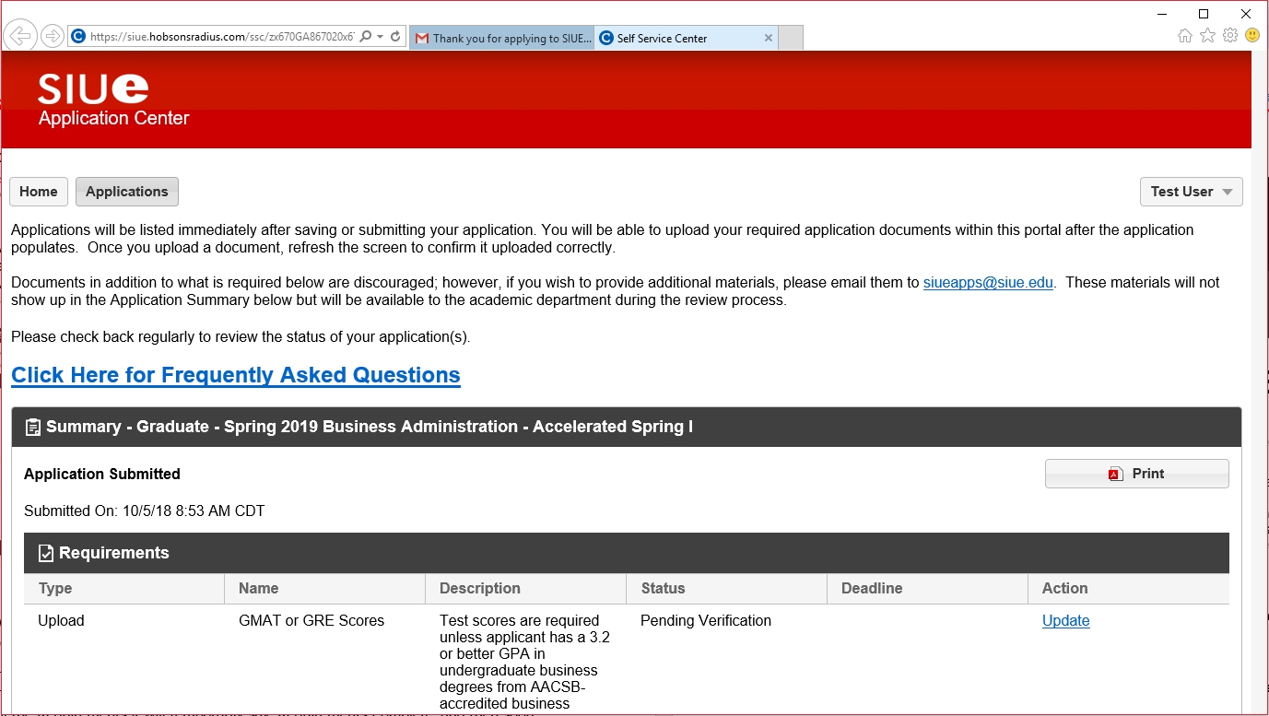This screenshot has width=1269, height=716.
Task: Click the browser back arrow button
Action: [19, 36]
